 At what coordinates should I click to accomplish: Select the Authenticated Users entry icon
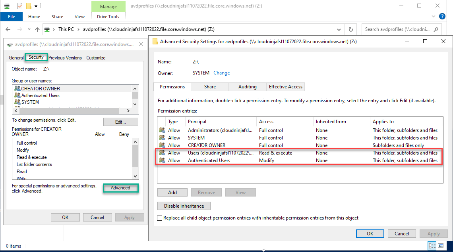pyautogui.click(x=162, y=160)
